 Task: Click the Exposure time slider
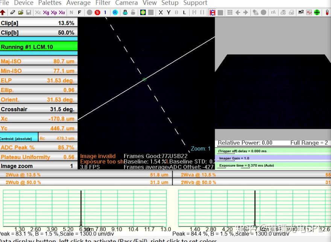273,165
